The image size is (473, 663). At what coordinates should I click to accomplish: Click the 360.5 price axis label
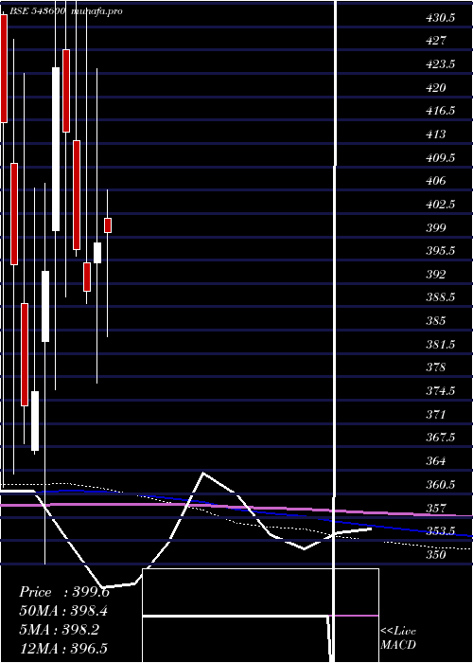[440, 485]
